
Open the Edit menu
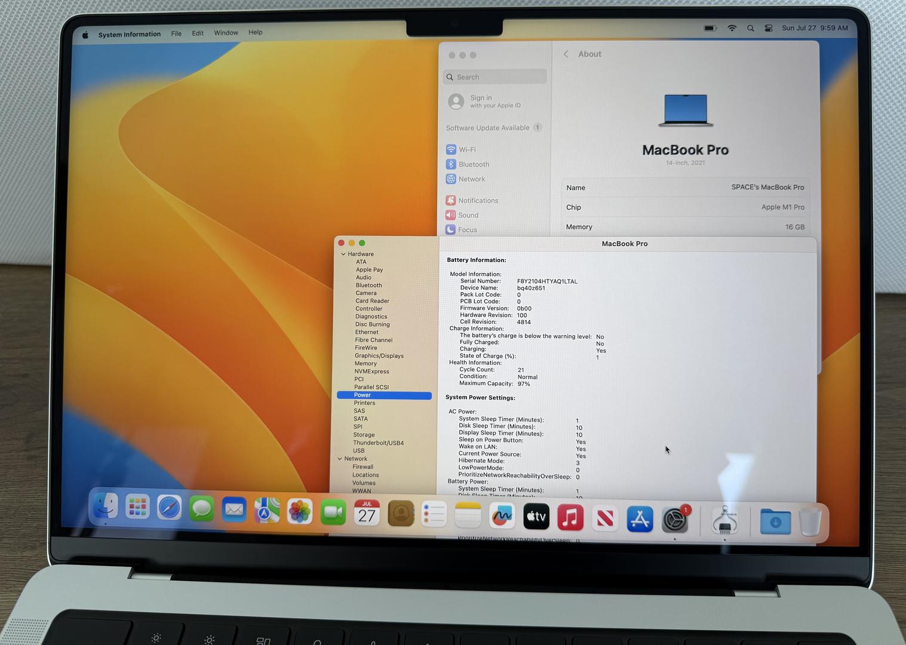tap(198, 33)
